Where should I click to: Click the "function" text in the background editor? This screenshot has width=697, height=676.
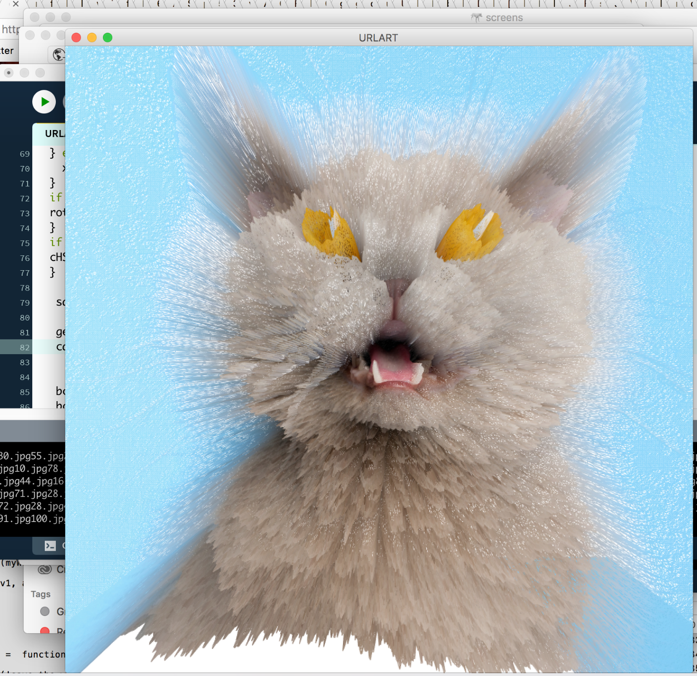tap(44, 655)
